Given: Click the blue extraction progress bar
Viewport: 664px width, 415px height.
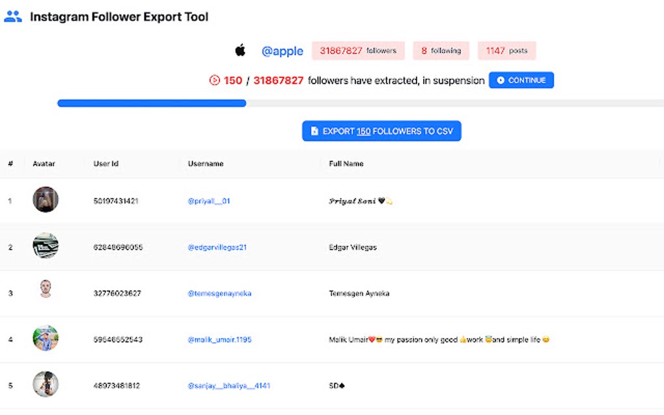Looking at the screenshot, I should 152,103.
